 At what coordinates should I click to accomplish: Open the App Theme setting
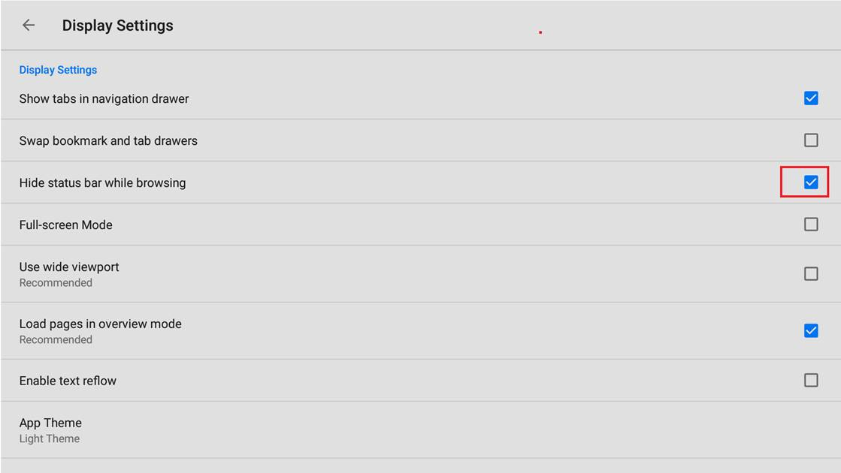click(50, 423)
